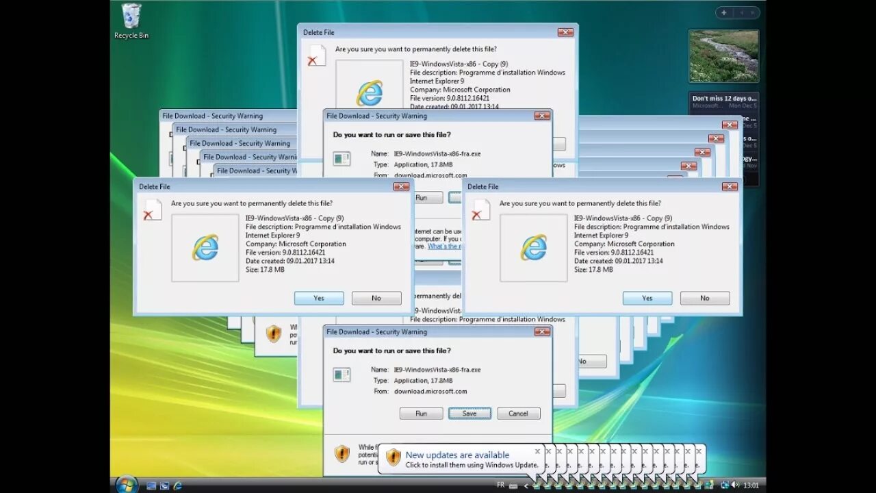Click the delete-file icon in right Delete File dialog

click(x=481, y=210)
